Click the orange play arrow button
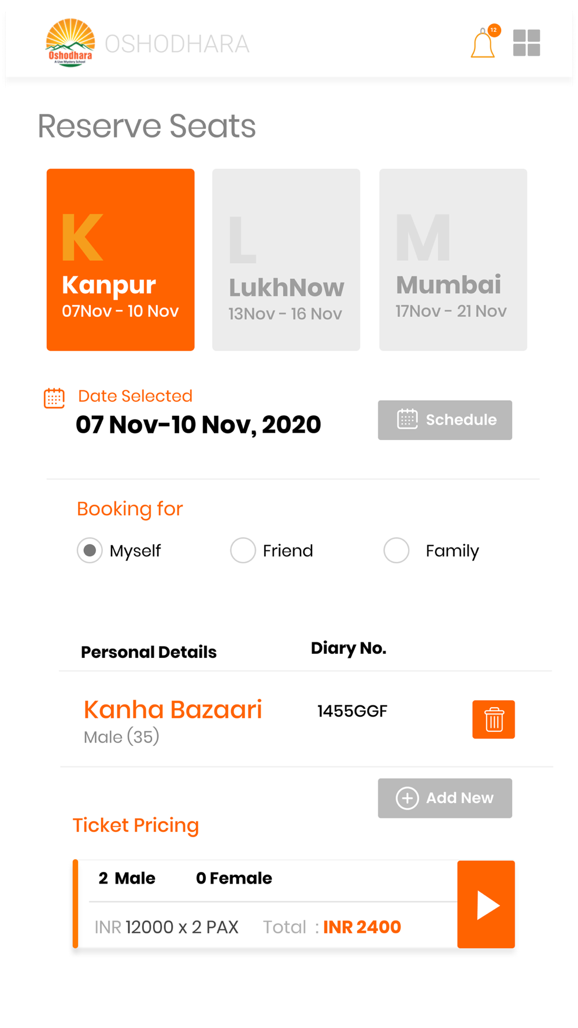This screenshot has height=1028, width=578. (486, 904)
